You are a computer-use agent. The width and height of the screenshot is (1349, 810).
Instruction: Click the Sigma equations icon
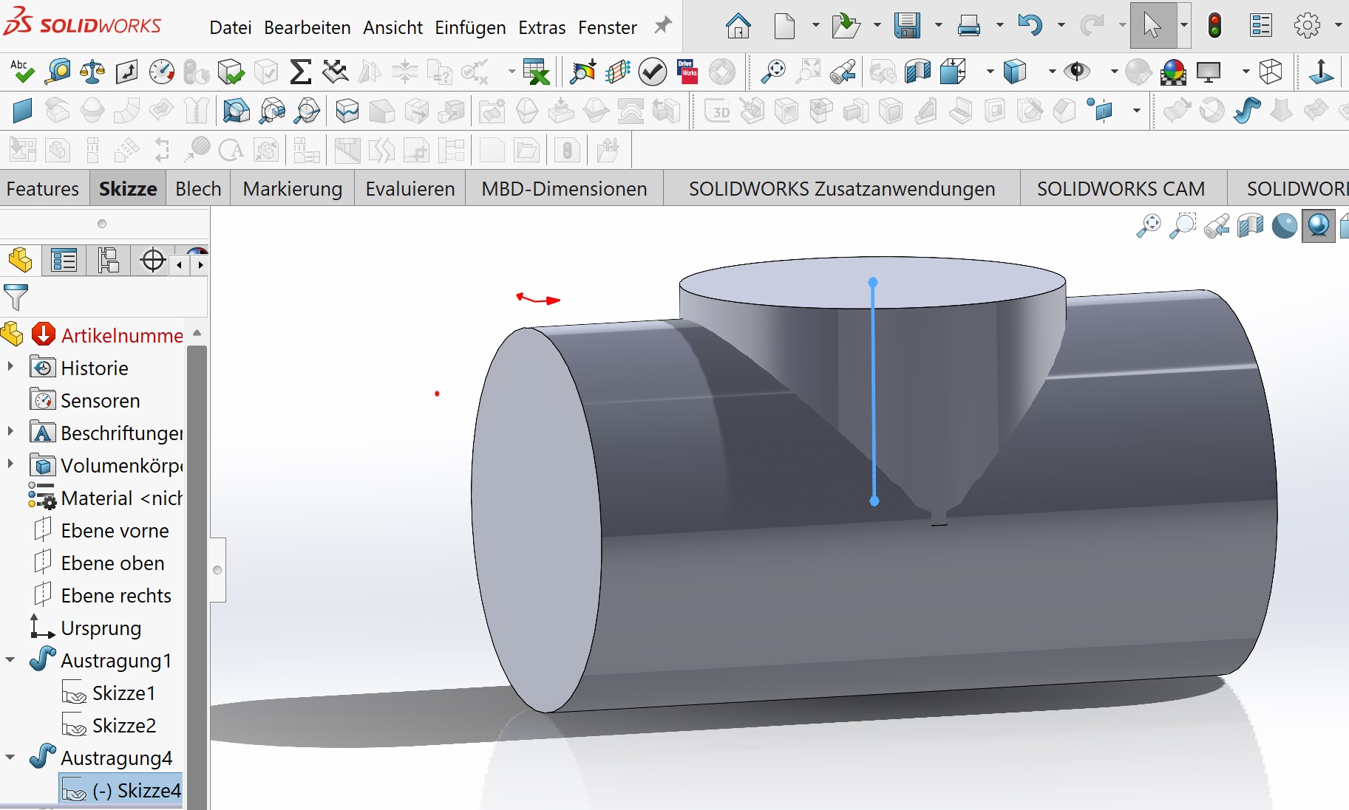click(x=300, y=72)
